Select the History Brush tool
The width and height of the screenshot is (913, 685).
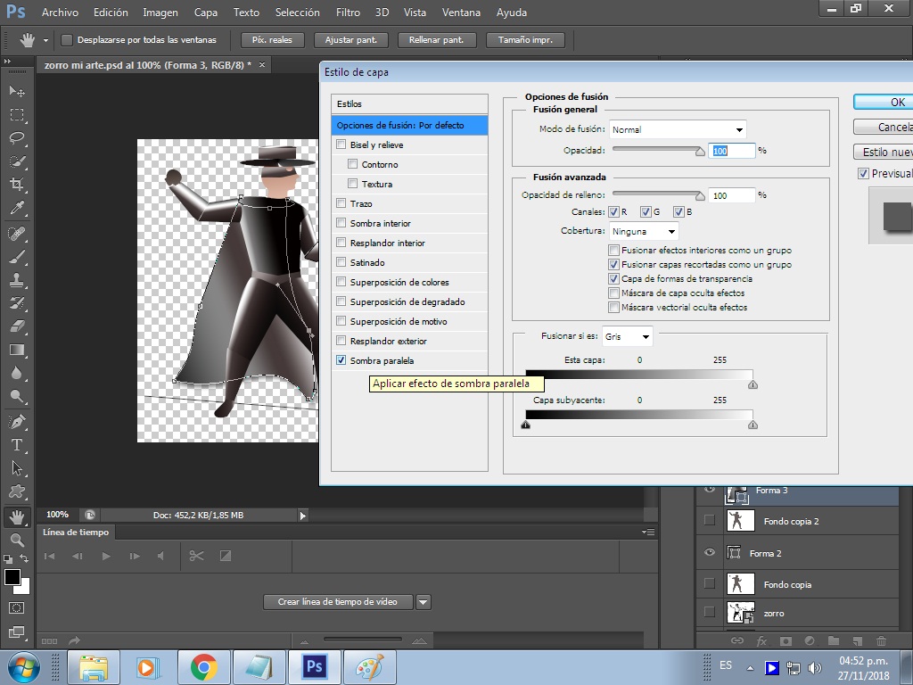[17, 303]
